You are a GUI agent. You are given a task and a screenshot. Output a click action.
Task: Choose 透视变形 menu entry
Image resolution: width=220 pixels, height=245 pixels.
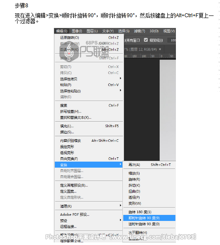point(89,153)
